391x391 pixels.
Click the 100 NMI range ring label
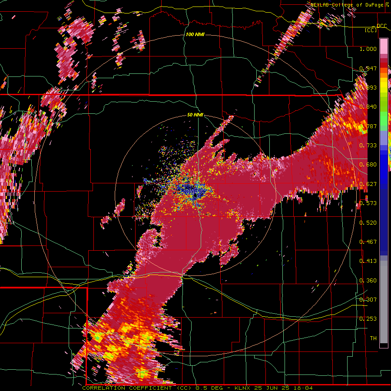point(195,34)
